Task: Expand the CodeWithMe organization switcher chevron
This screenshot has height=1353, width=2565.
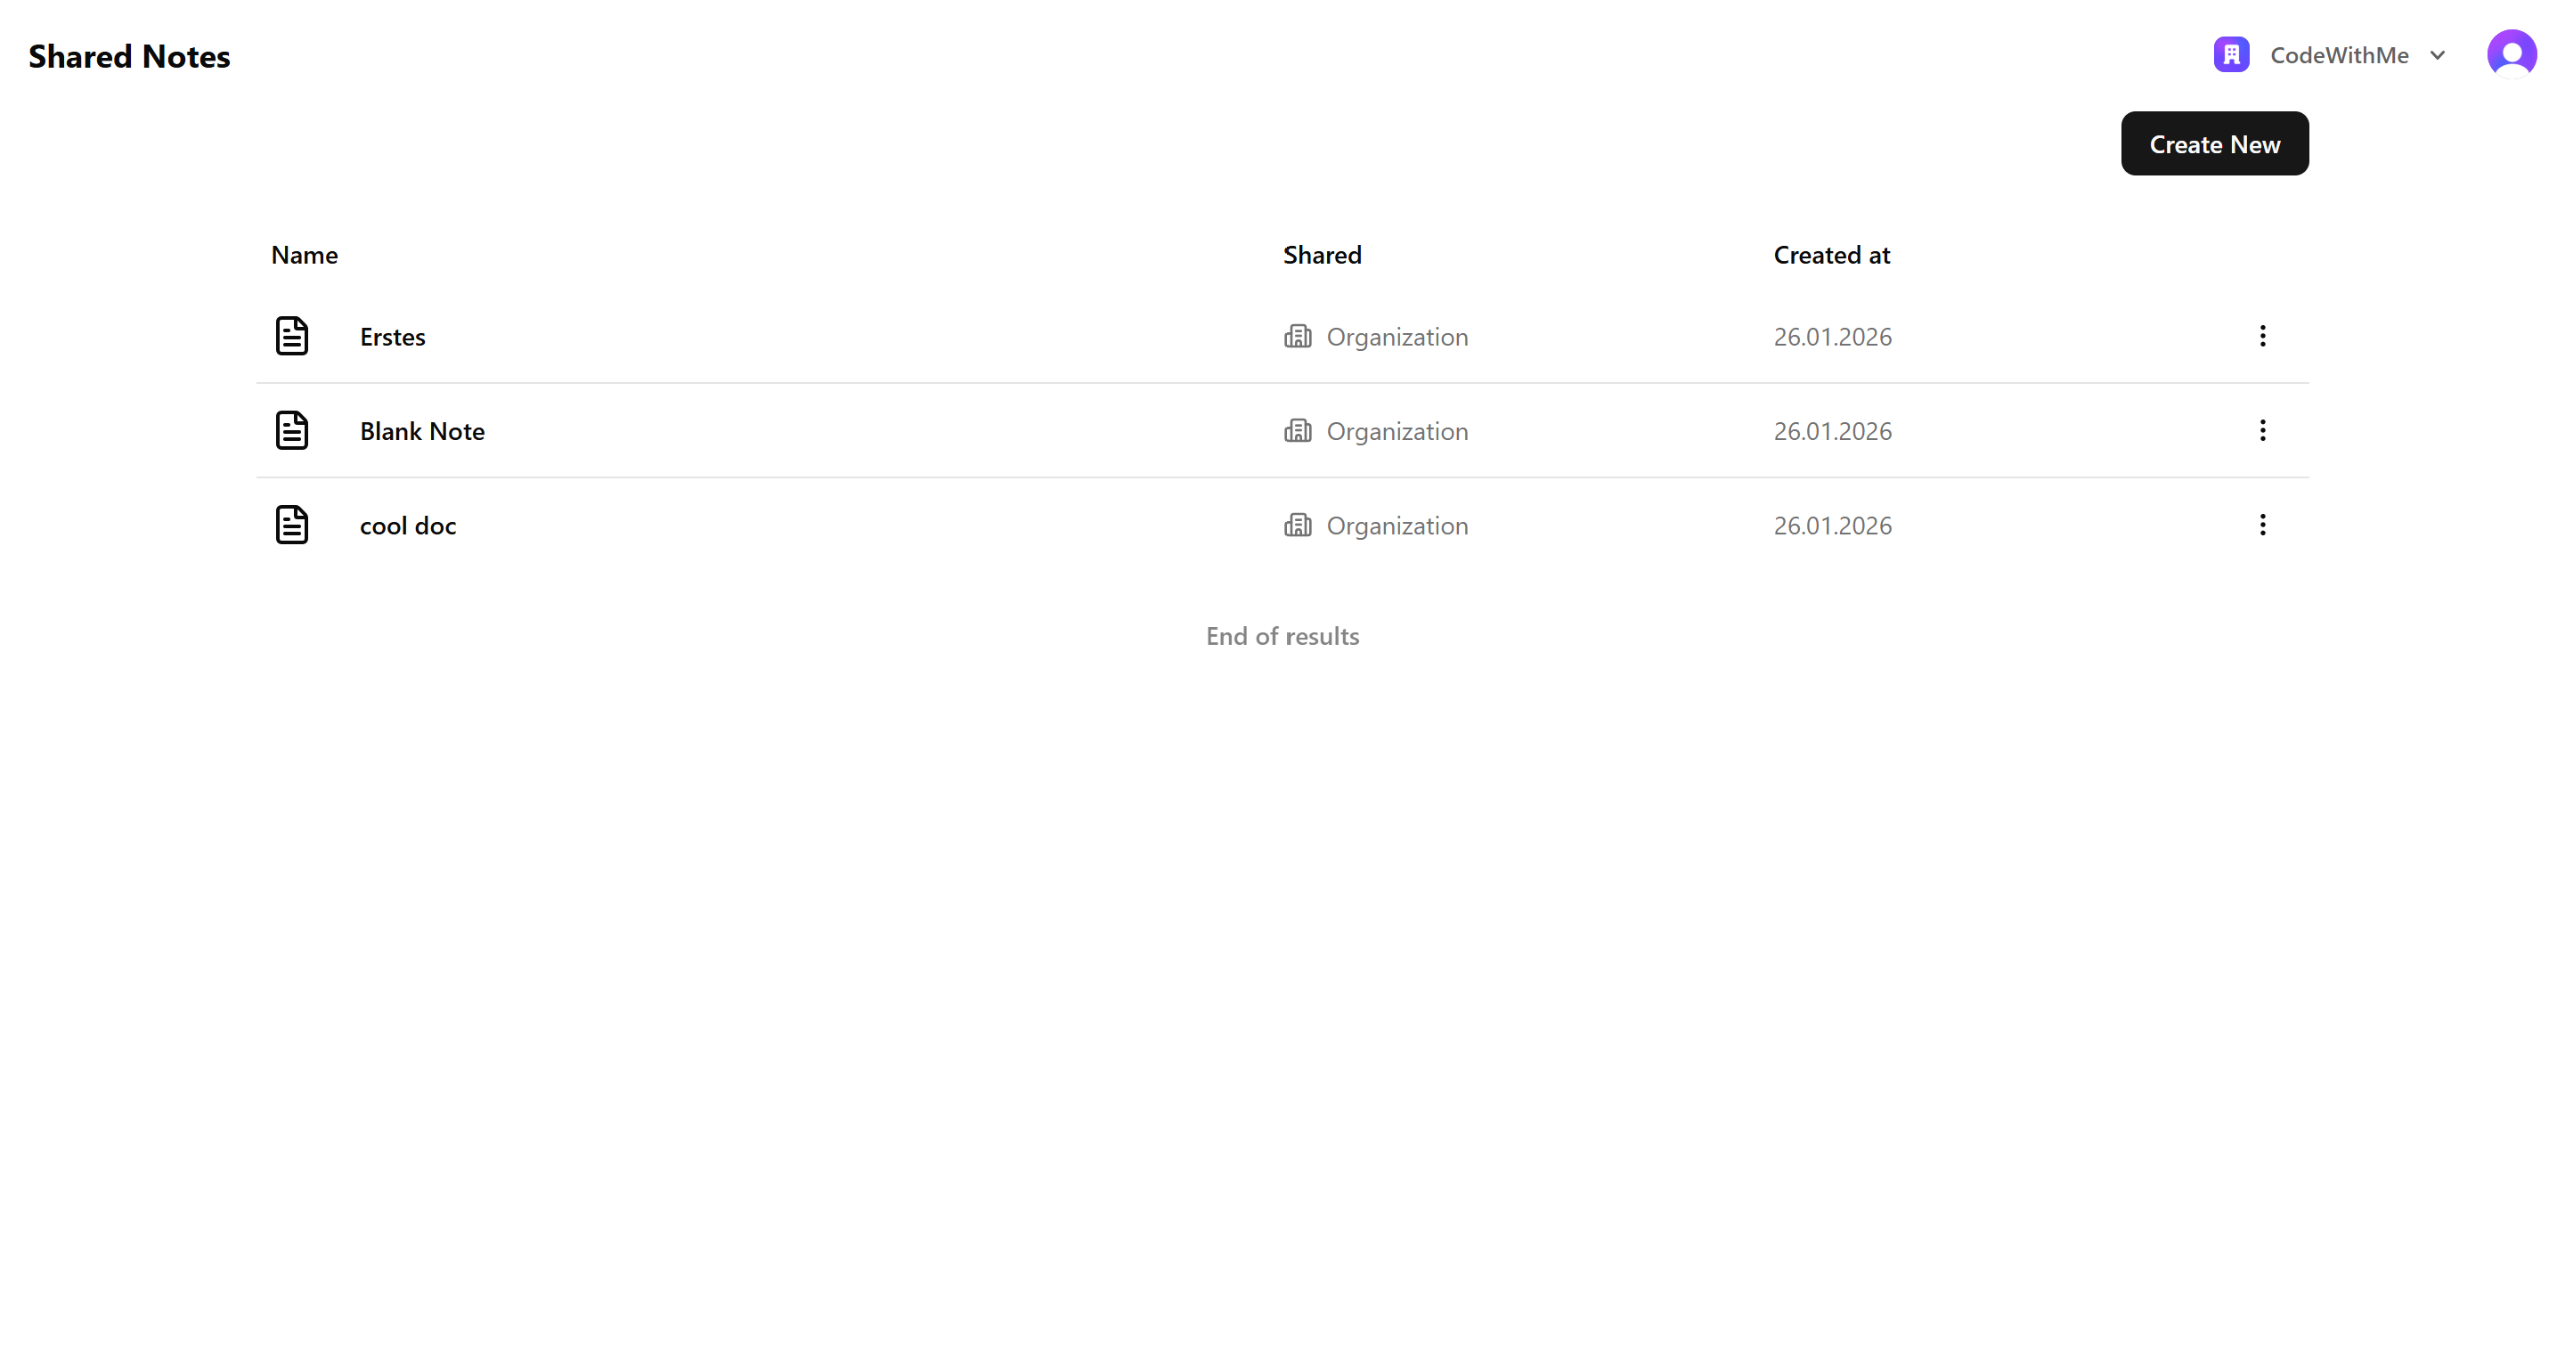Action: [x=2438, y=56]
